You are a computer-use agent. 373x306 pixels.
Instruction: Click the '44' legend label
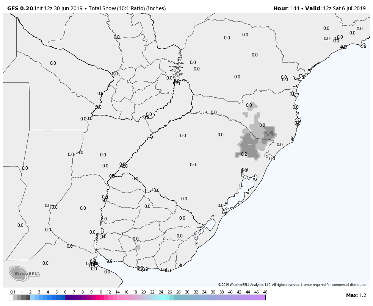point(248,292)
